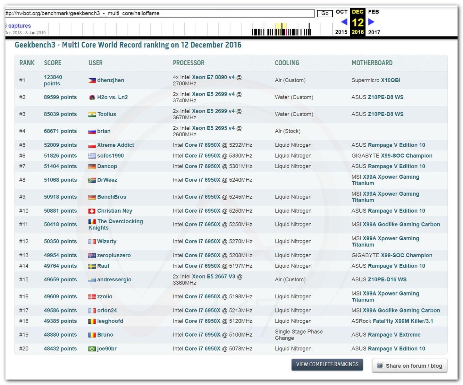
Task: Open user profile Xtreme Addict
Action: point(116,145)
